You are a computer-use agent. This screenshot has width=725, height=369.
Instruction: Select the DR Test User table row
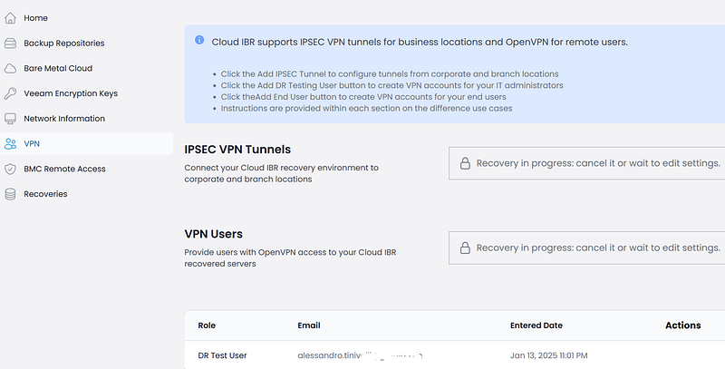[453, 355]
